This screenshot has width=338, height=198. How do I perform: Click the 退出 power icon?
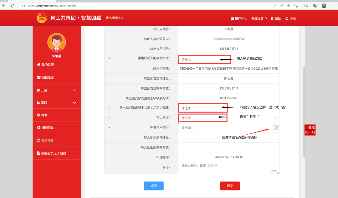coord(287,19)
